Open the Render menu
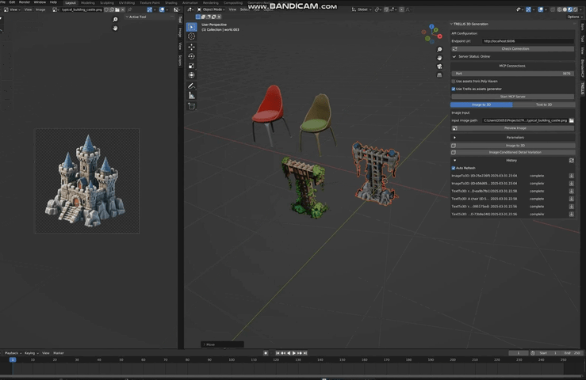The width and height of the screenshot is (586, 380). point(25,2)
